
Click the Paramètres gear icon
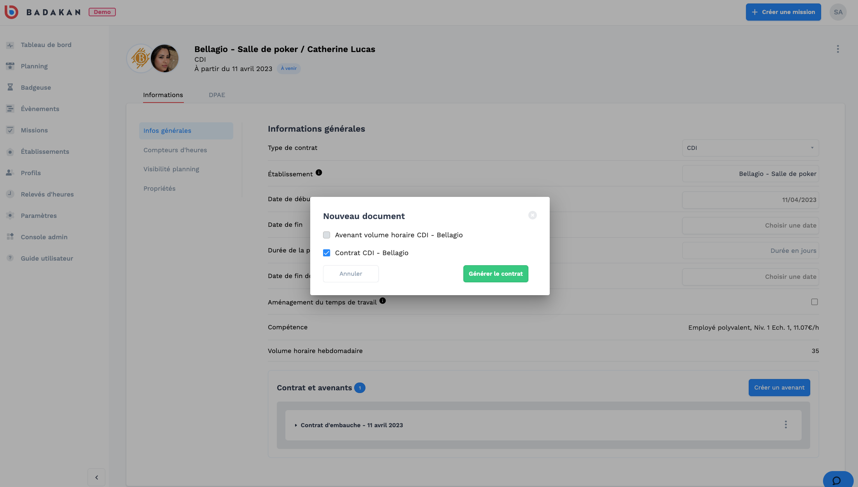10,216
